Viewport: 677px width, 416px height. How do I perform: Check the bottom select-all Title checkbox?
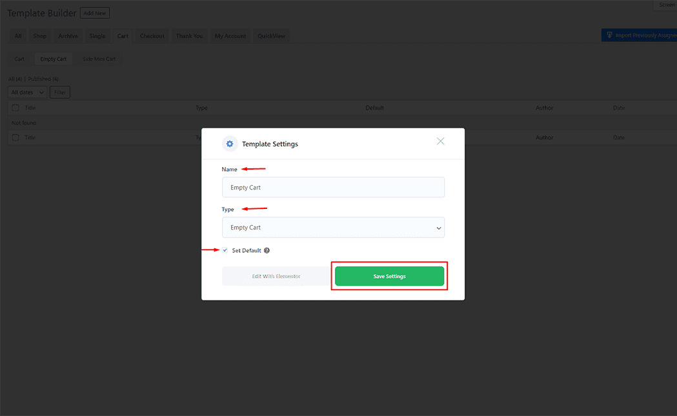pos(15,137)
